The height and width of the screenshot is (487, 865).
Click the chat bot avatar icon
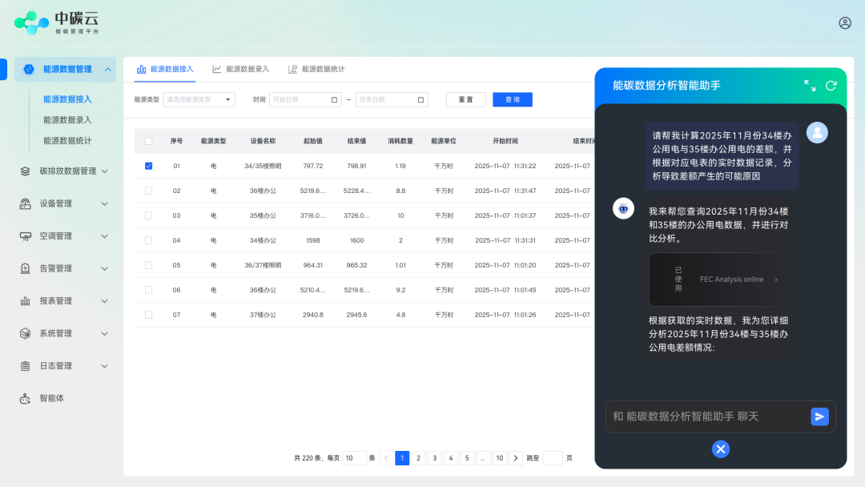point(624,208)
